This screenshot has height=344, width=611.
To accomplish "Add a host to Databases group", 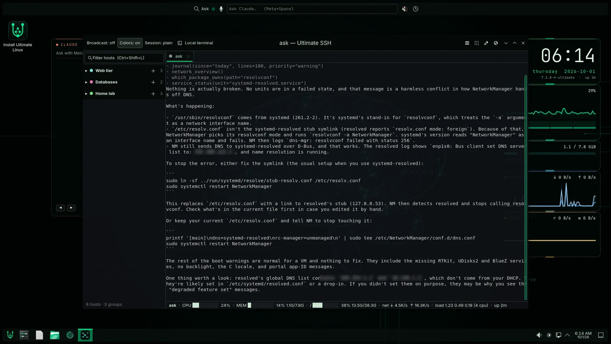I will [153, 82].
